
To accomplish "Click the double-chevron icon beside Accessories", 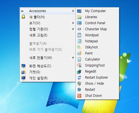I will (22, 11).
